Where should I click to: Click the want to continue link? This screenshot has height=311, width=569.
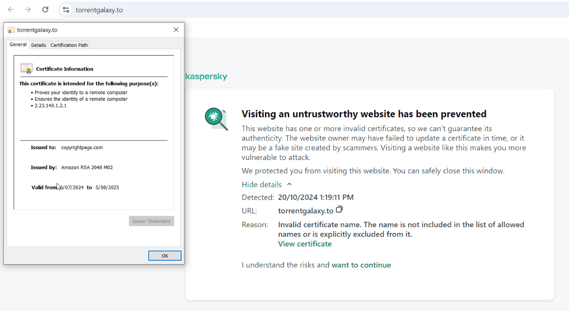[361, 265]
